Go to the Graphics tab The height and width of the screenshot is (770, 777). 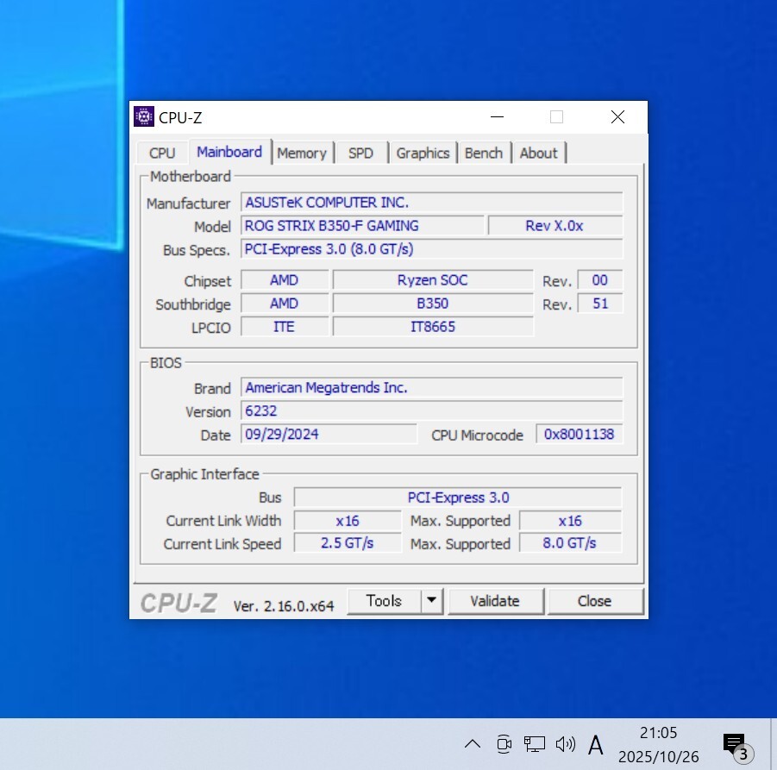point(423,153)
